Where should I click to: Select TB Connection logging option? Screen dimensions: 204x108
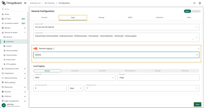click(130, 71)
